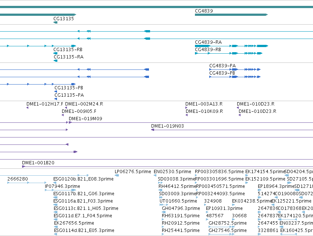Viewport: 313px width, 236px height.
Task: Select the 2666280 feature label
Action: pyautogui.click(x=18, y=179)
